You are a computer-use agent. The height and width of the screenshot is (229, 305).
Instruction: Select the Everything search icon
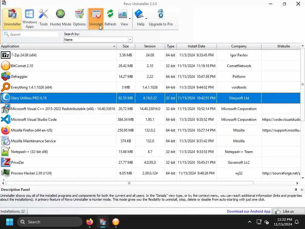coord(5,87)
